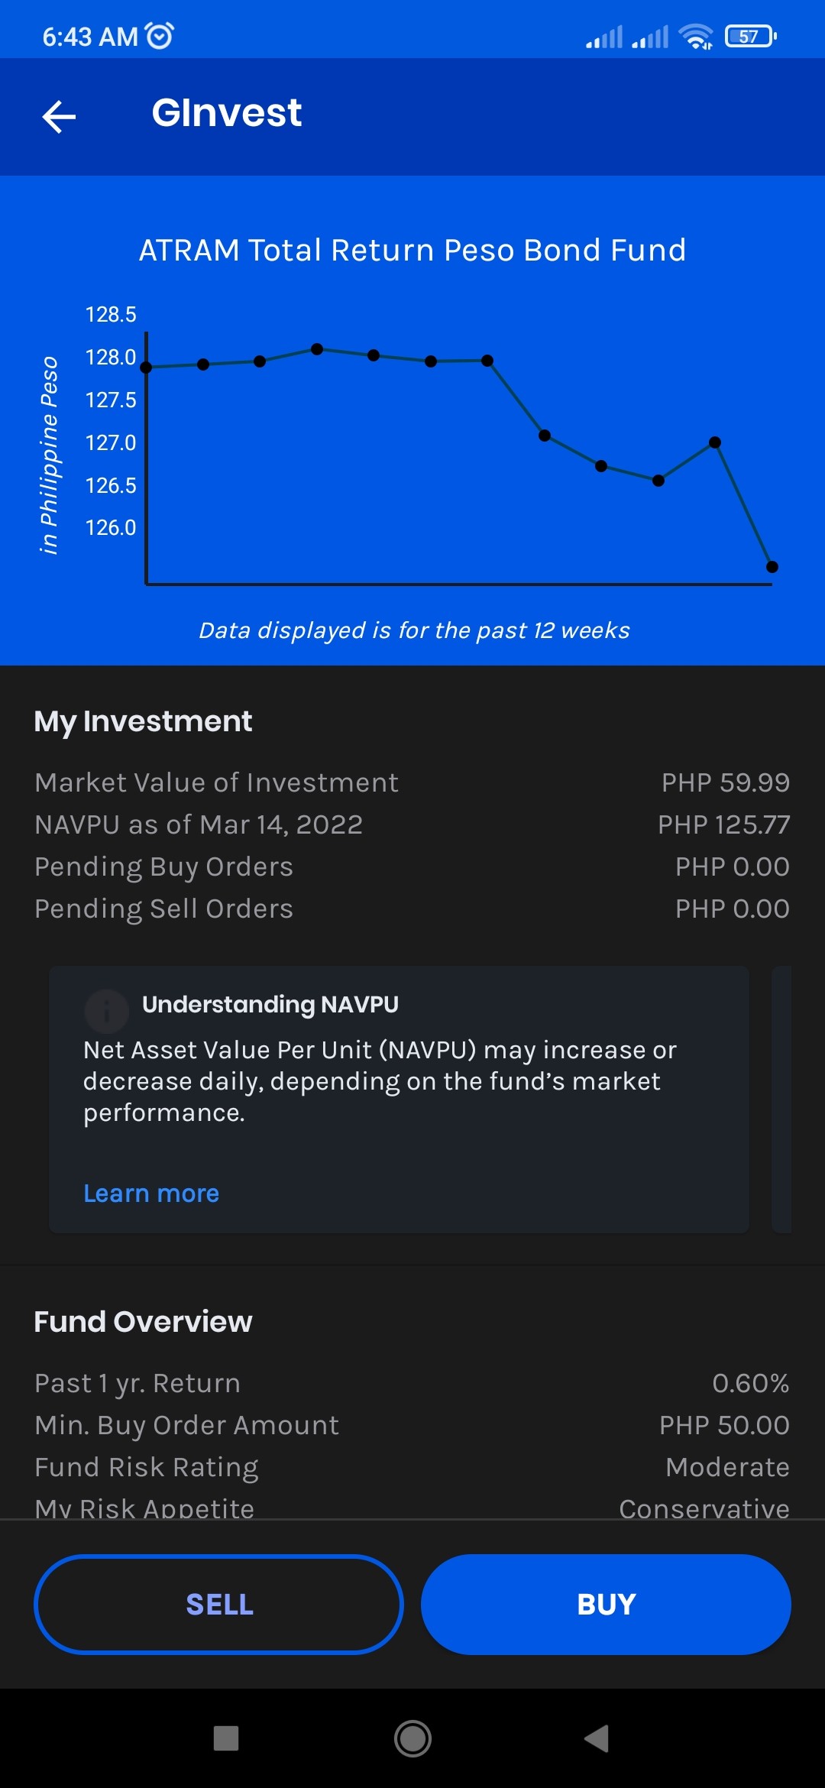This screenshot has width=825, height=1788.
Task: Tap the alarm clock status bar icon
Action: 160,35
